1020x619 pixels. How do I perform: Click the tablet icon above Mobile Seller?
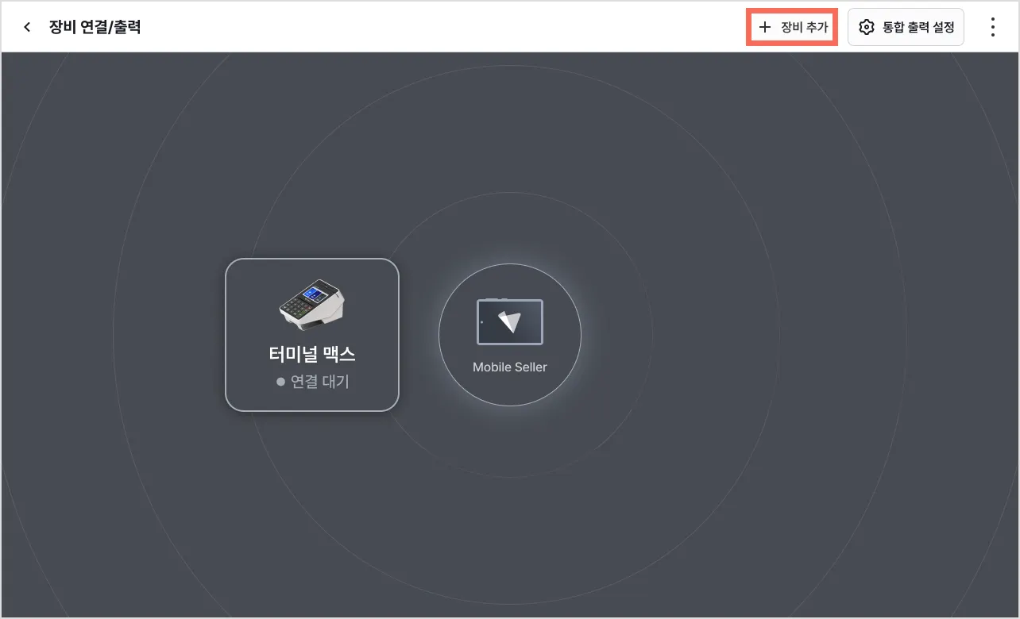click(x=510, y=321)
